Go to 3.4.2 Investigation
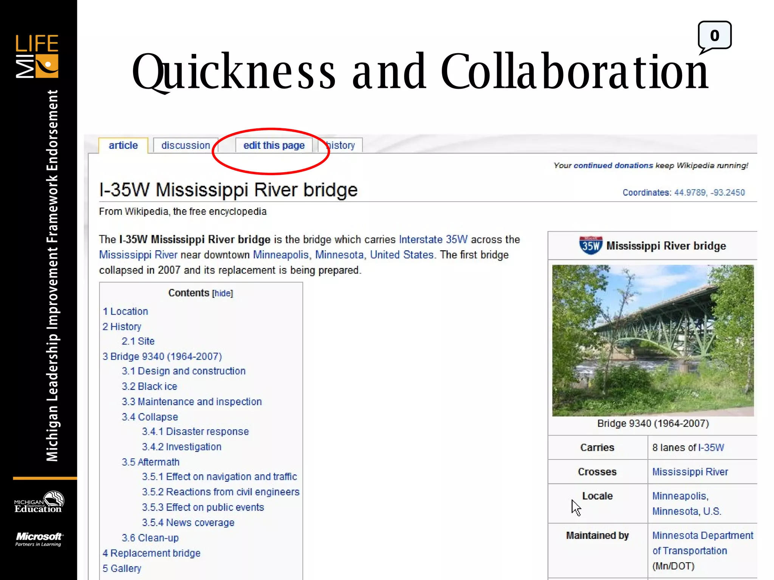 point(182,447)
